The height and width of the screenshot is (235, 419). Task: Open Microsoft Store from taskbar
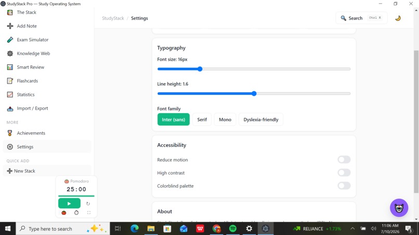tap(167, 229)
